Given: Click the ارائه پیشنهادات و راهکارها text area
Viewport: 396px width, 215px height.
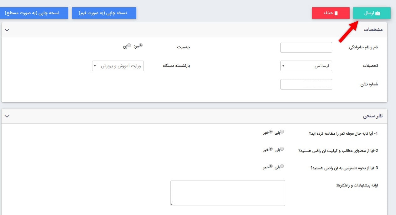Looking at the screenshot, I should 228,193.
